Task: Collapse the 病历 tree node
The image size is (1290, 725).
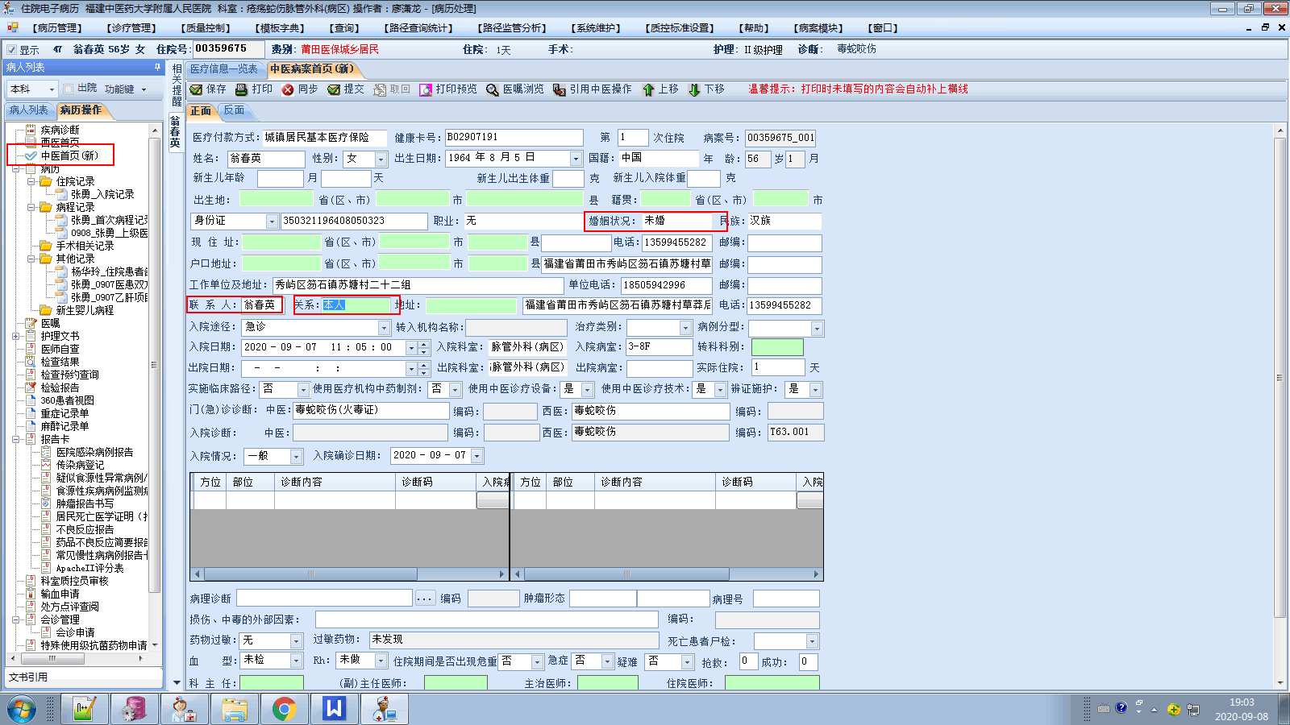Action: [x=15, y=169]
